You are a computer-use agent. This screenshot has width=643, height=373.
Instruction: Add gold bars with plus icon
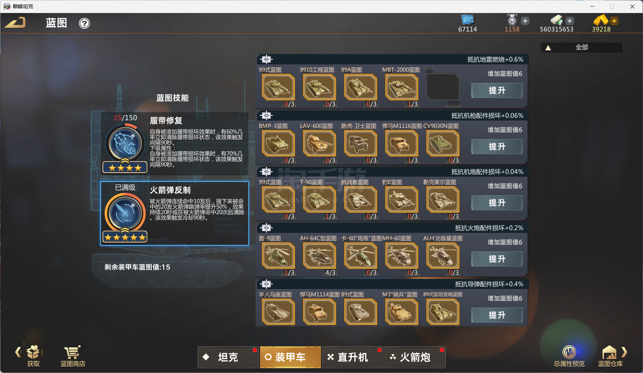614,21
